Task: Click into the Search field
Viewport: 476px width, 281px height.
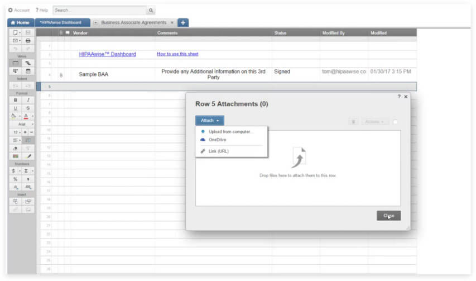Action: point(99,10)
